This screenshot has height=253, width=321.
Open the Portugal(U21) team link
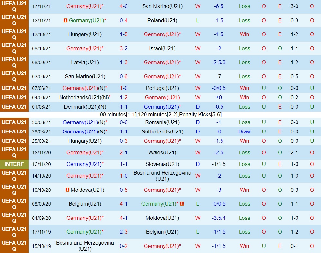coord(162,88)
